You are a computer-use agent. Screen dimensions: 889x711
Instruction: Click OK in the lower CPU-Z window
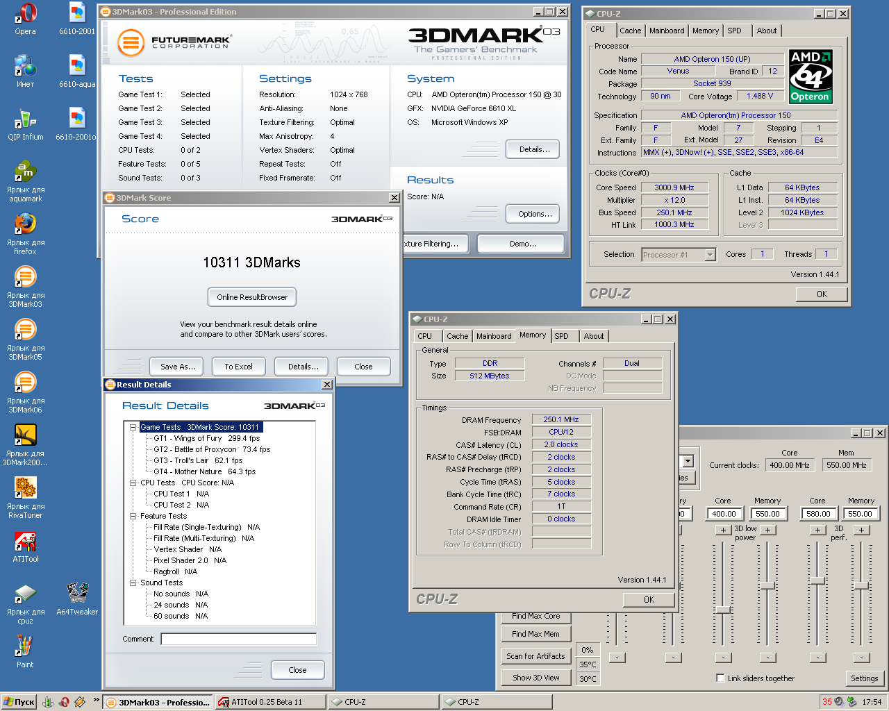(x=649, y=600)
